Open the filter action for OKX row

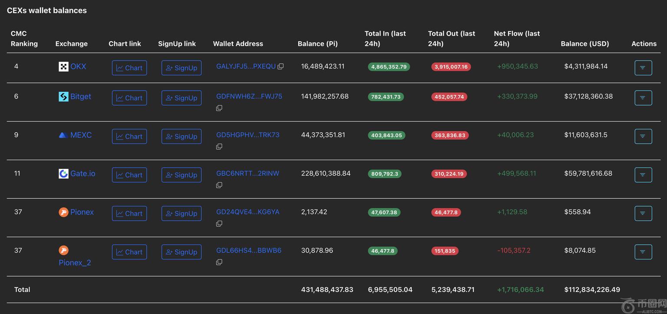[x=643, y=68]
